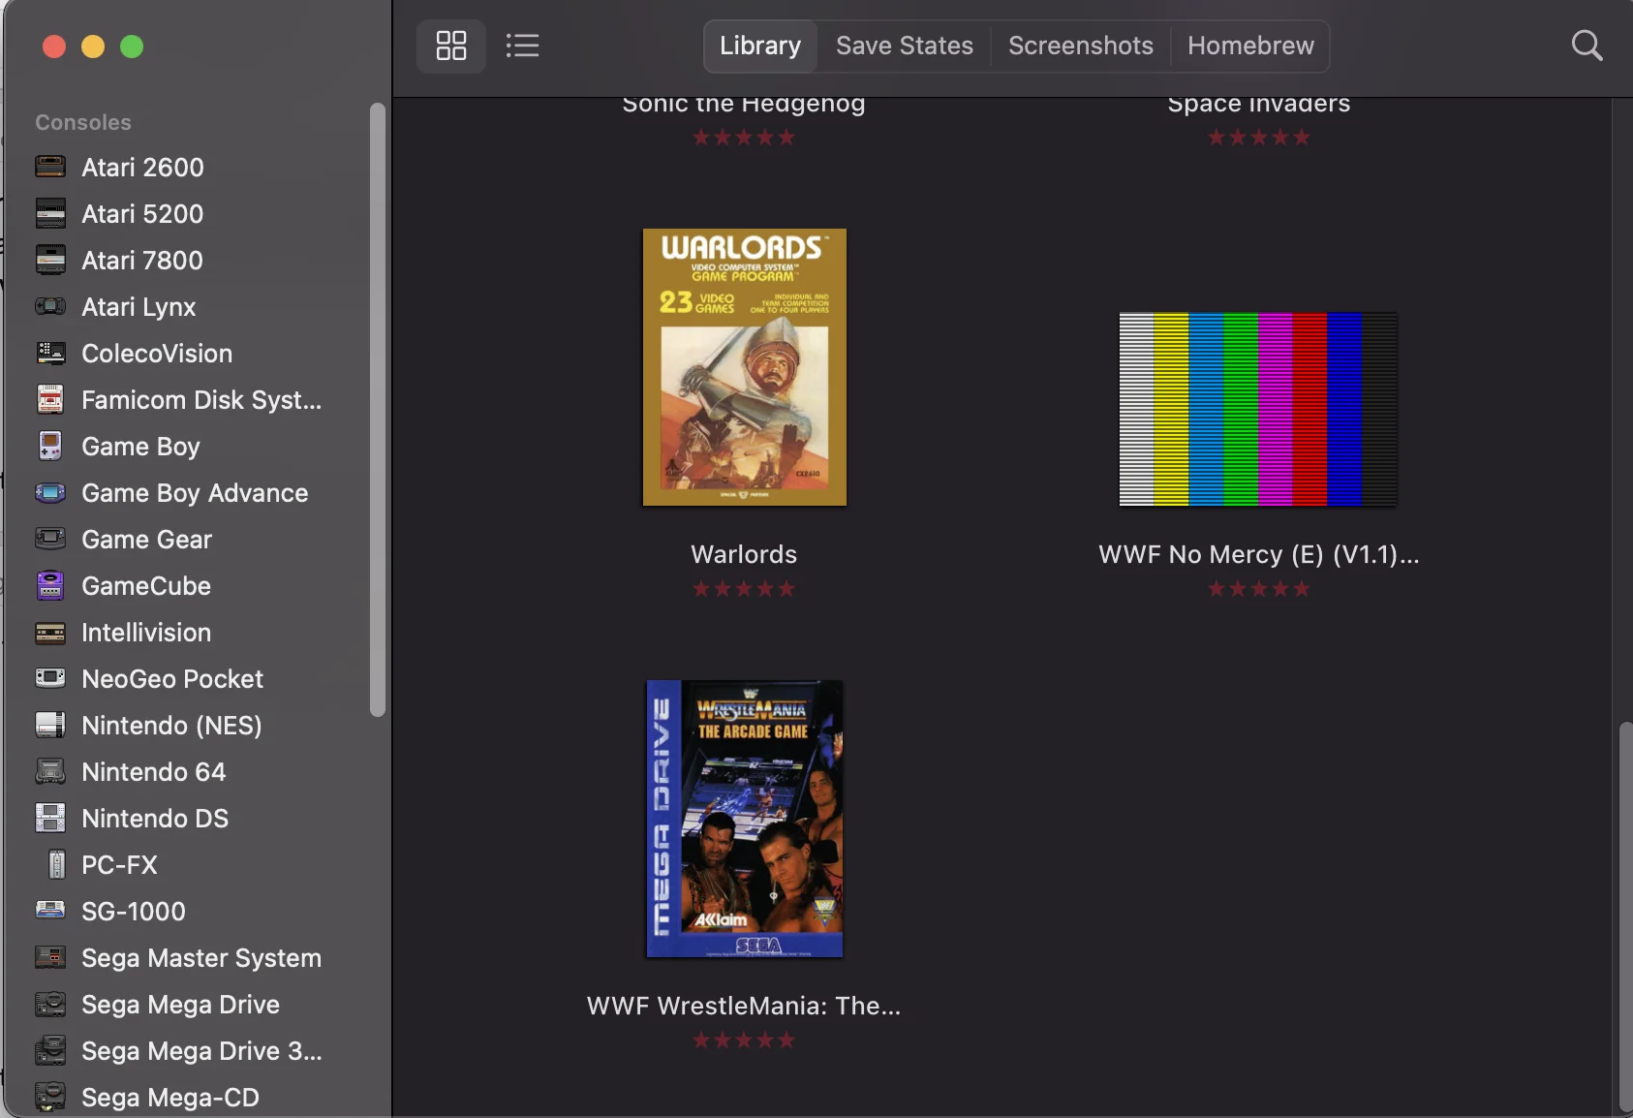
Task: Click the Atari 7800 console icon
Action: (50, 260)
